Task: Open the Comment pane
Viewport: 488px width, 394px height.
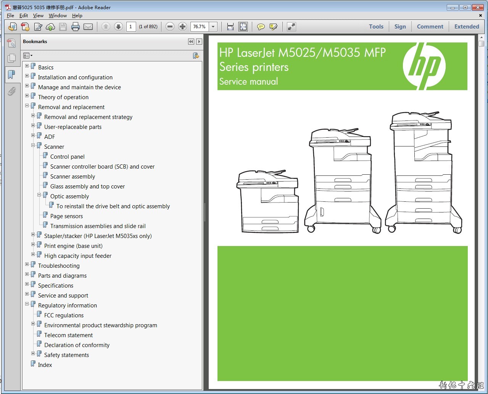Action: [x=430, y=27]
